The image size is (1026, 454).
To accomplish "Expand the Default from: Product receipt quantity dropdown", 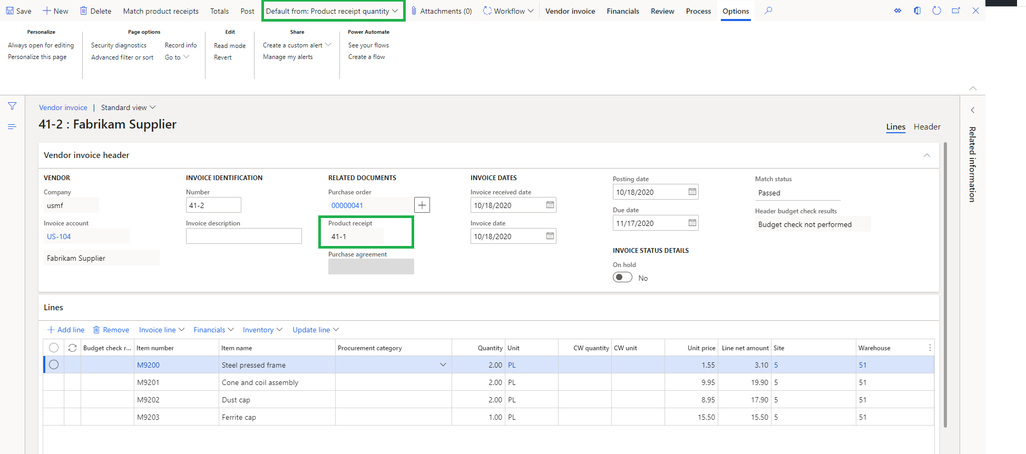I will coord(333,11).
